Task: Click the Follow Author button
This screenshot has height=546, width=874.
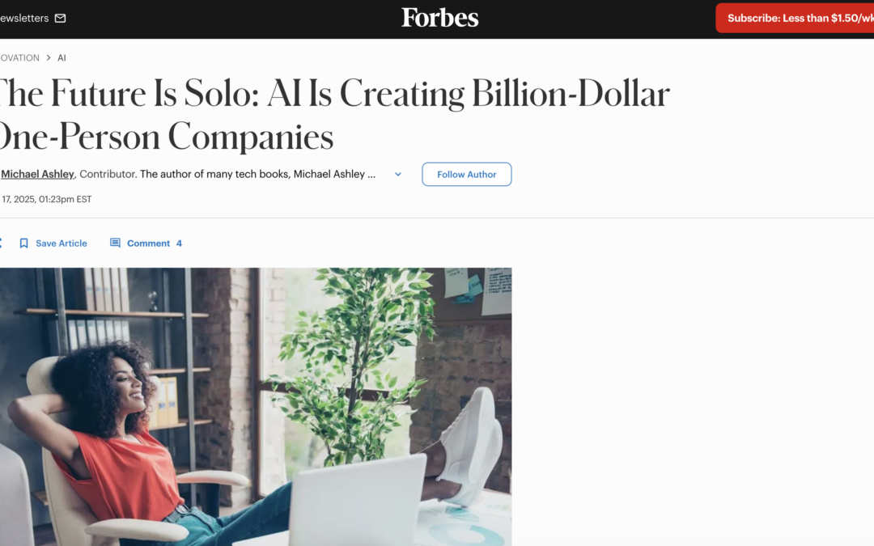Action: point(466,174)
